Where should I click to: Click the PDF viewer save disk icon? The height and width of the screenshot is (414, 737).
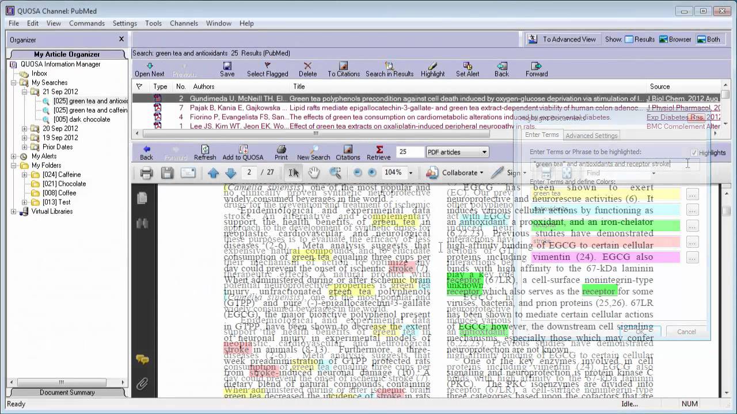click(x=167, y=172)
